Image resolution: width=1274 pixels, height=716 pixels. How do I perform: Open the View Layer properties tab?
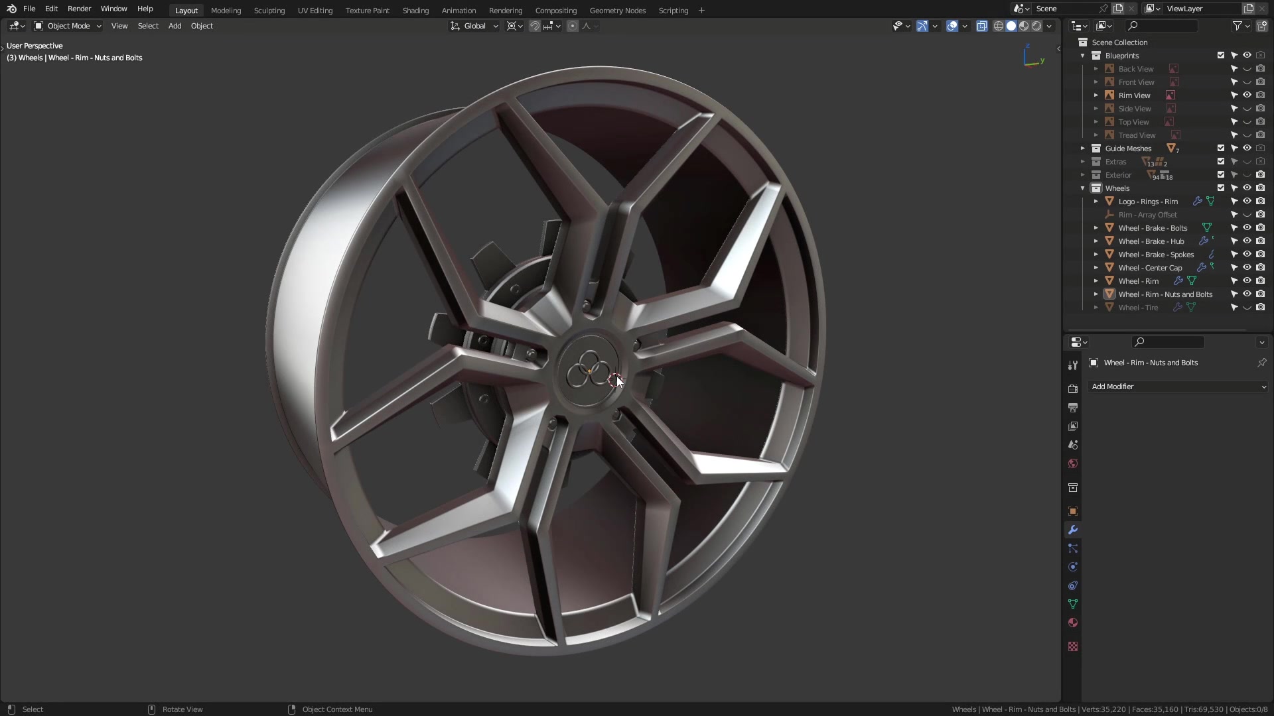pos(1072,426)
